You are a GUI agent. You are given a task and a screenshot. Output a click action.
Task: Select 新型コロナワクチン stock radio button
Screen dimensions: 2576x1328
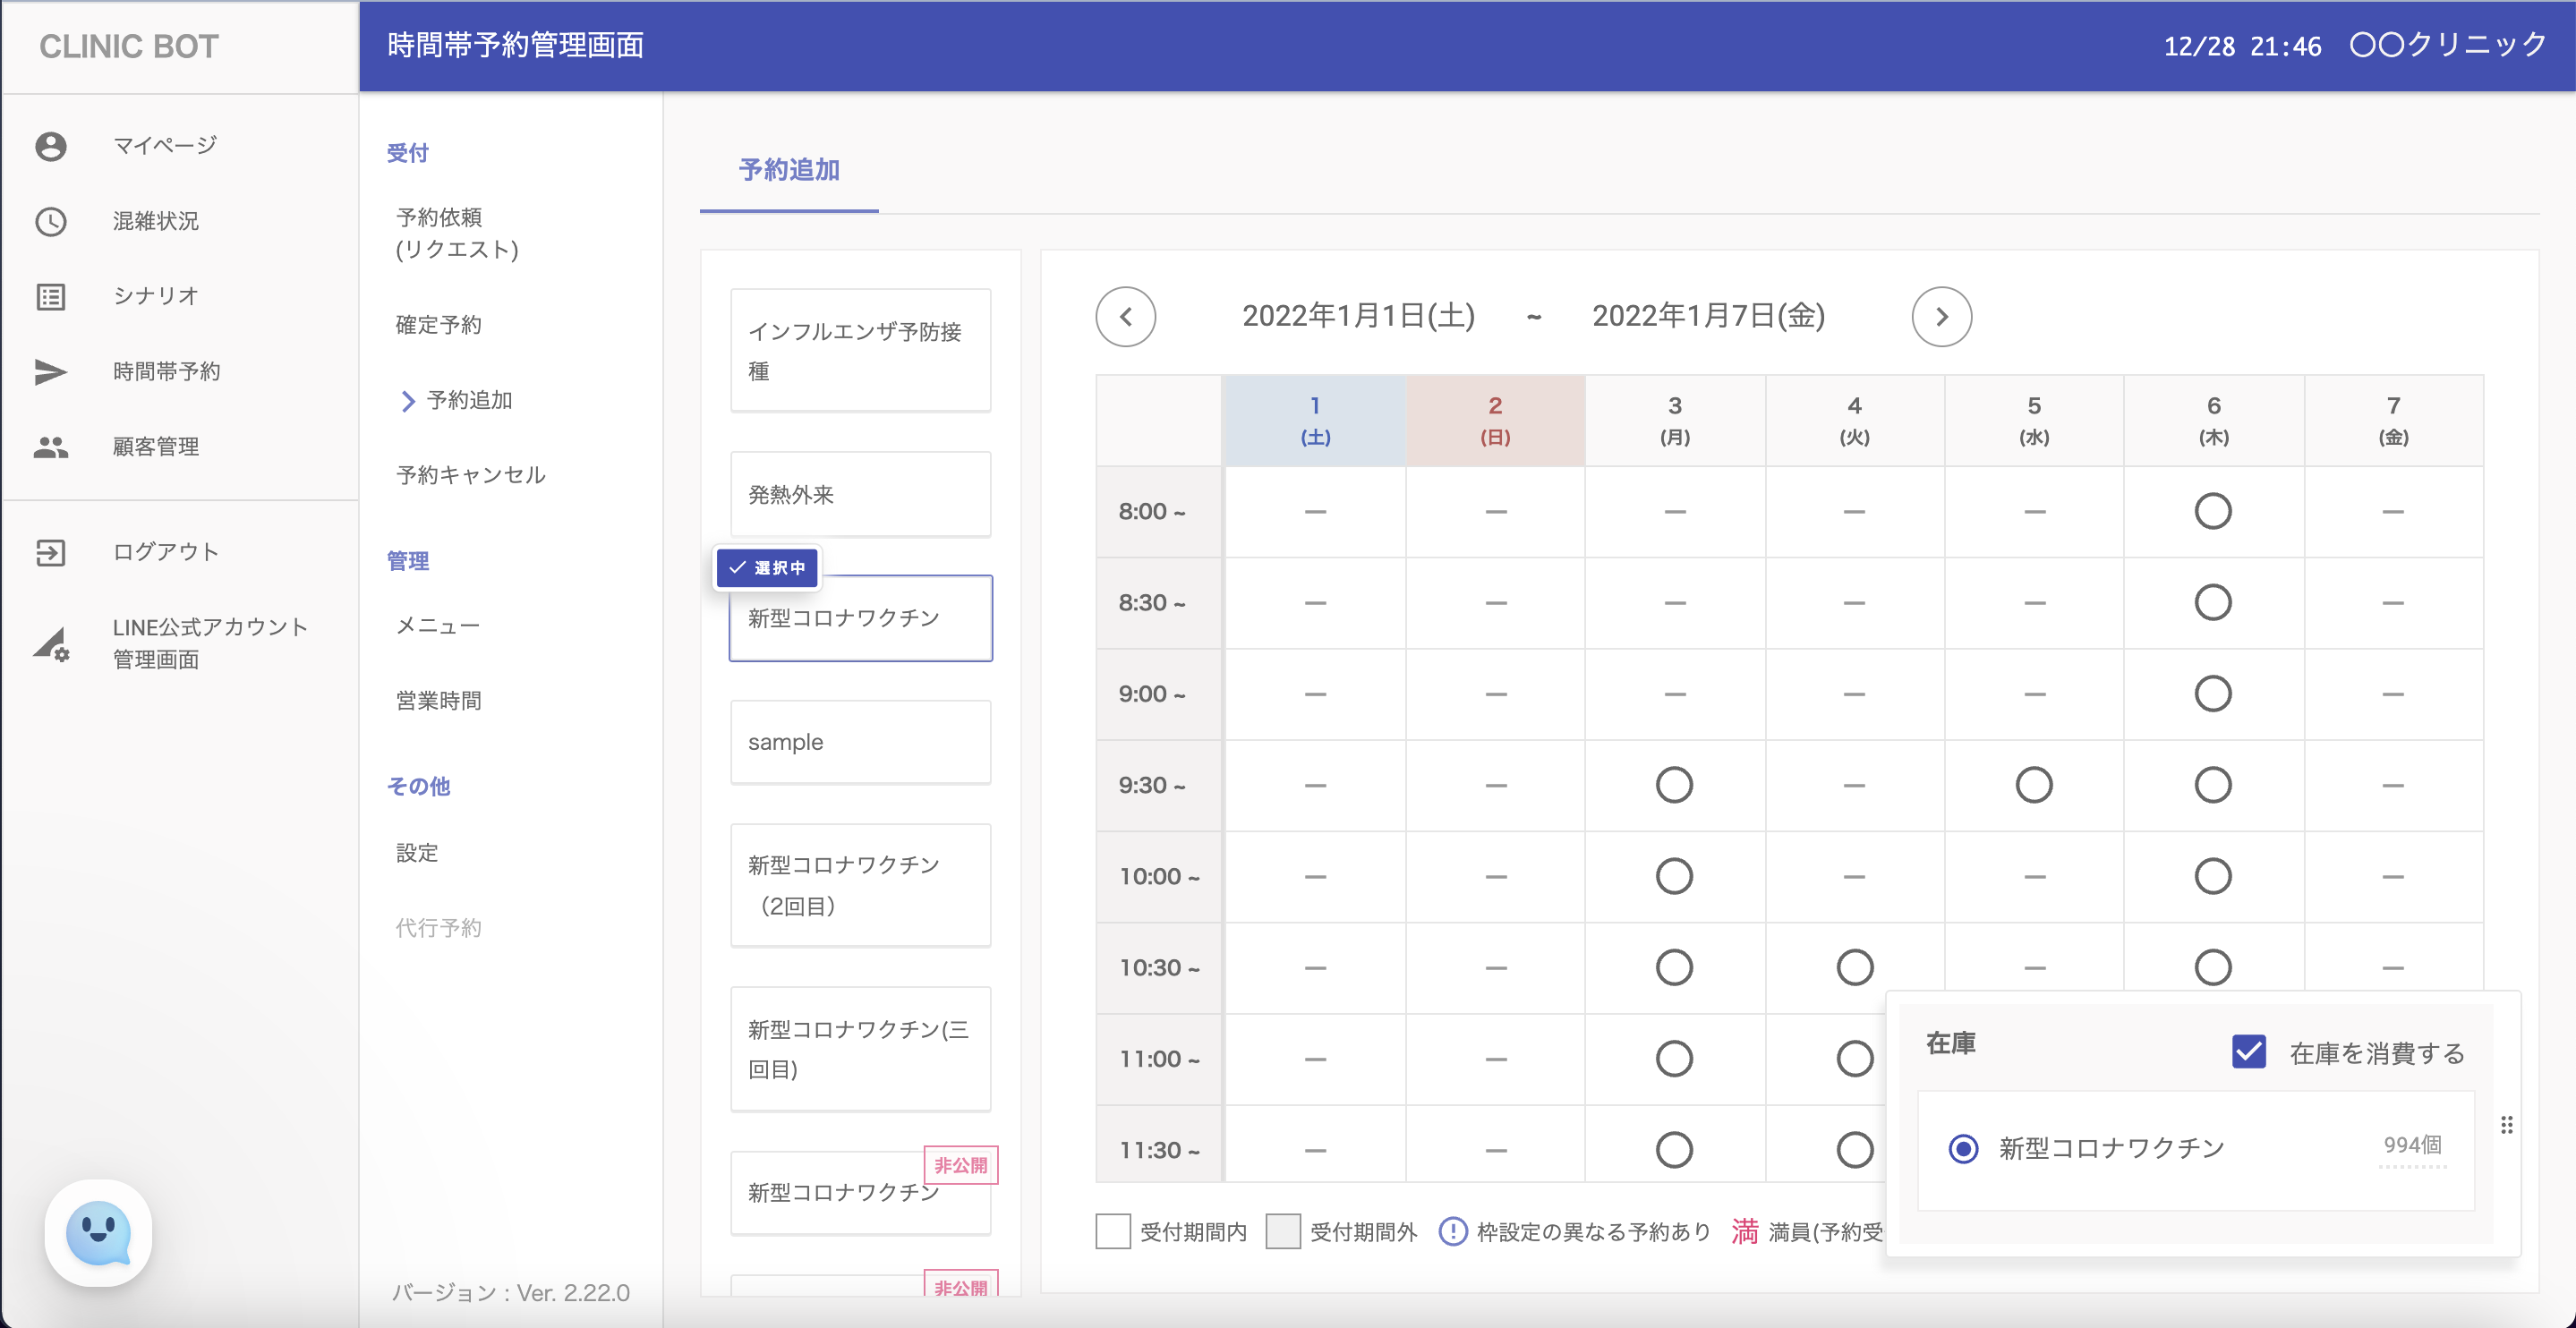pyautogui.click(x=1963, y=1148)
